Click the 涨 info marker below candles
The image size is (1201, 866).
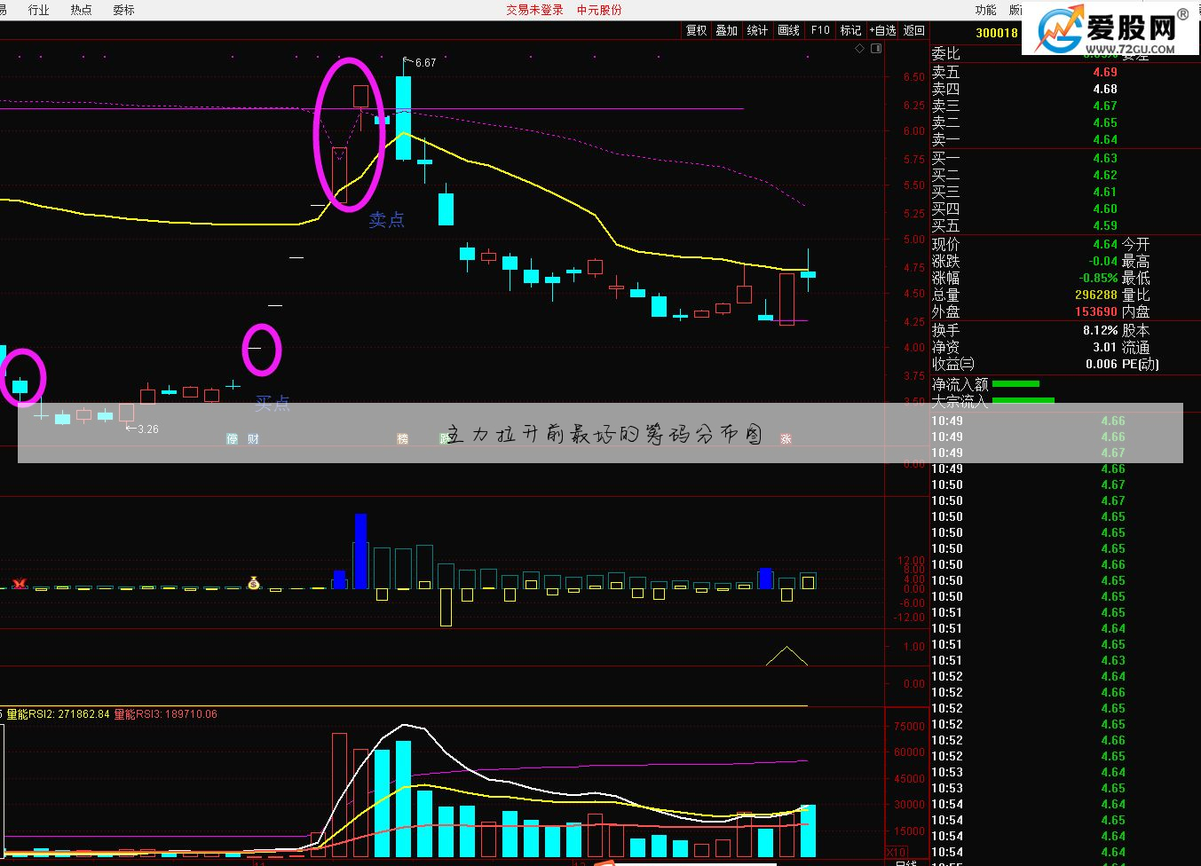pyautogui.click(x=786, y=439)
